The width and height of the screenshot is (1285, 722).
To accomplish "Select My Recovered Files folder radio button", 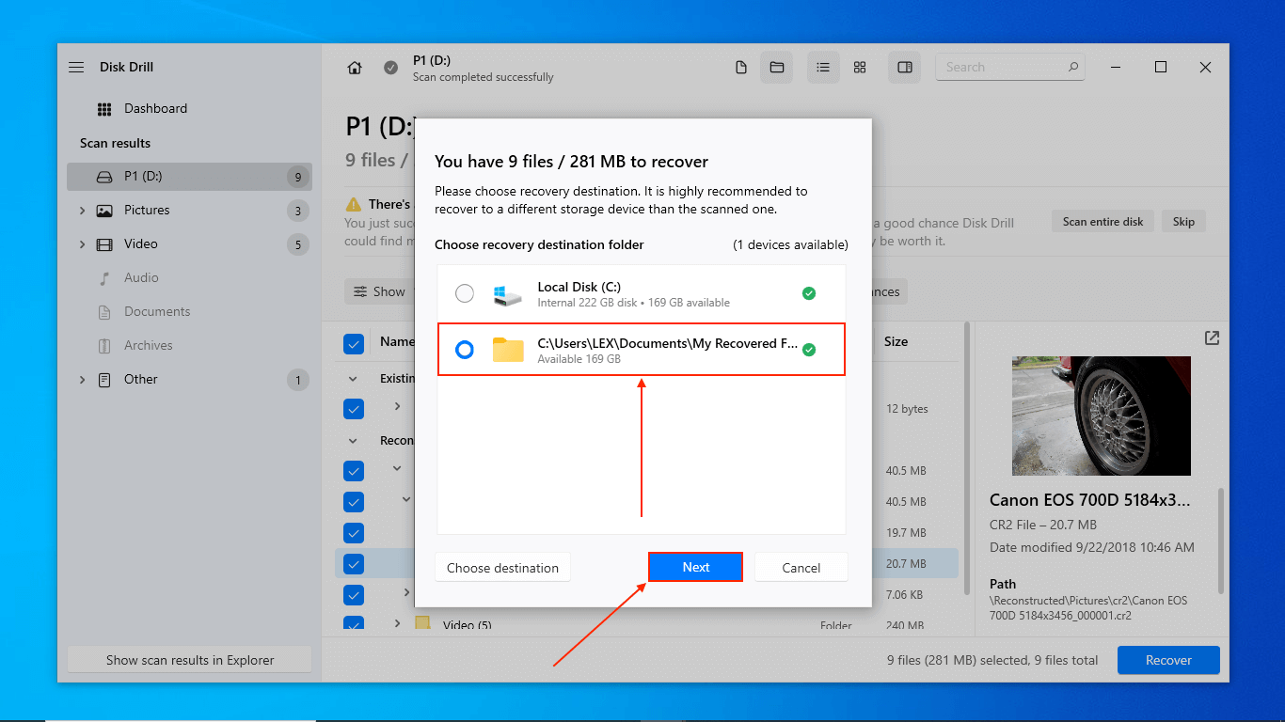I will click(465, 350).
